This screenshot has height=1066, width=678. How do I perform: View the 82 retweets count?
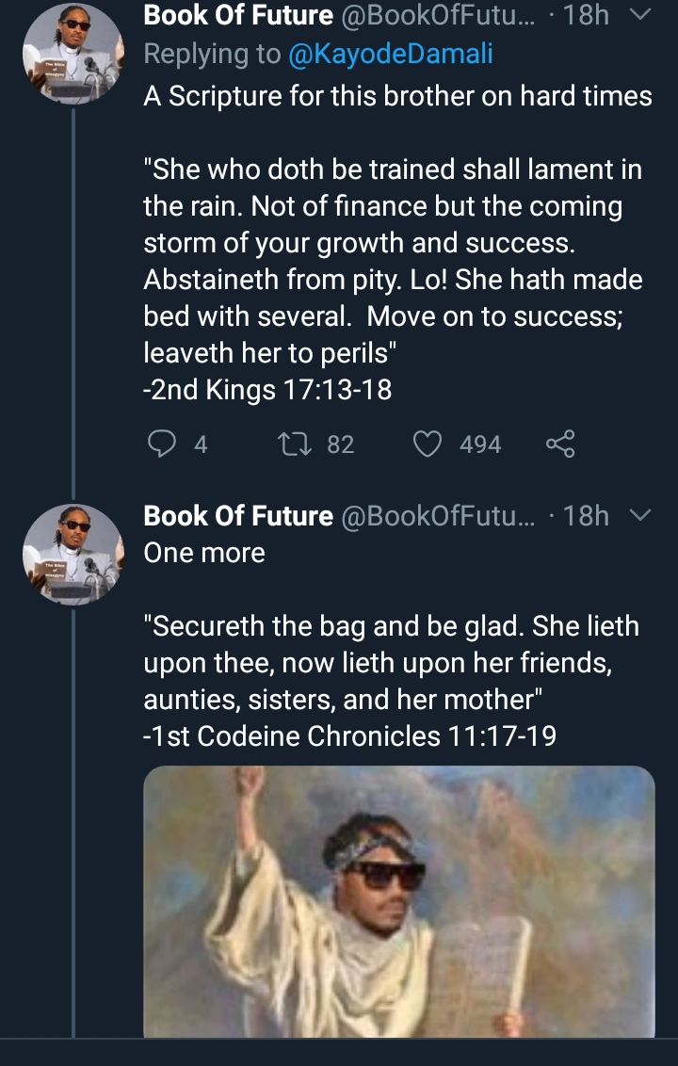[340, 444]
